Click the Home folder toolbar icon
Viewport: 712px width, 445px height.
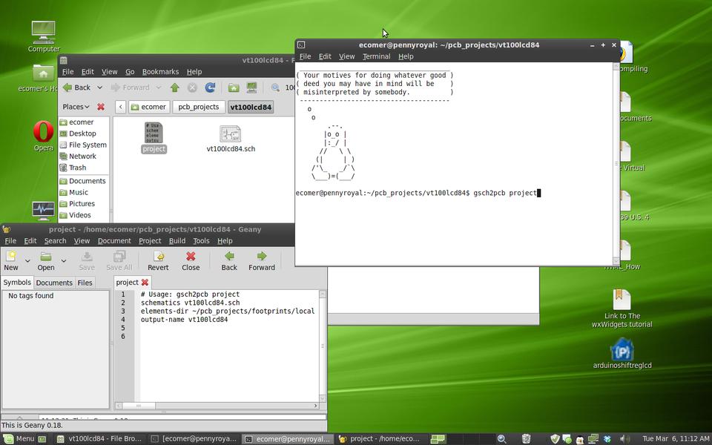click(x=234, y=88)
